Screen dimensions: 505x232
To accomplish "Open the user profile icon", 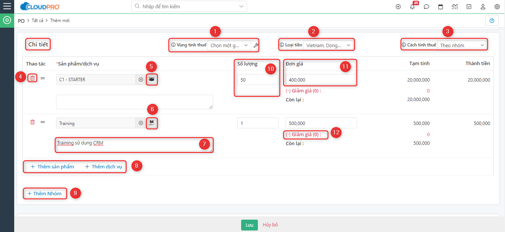I will 483,7.
